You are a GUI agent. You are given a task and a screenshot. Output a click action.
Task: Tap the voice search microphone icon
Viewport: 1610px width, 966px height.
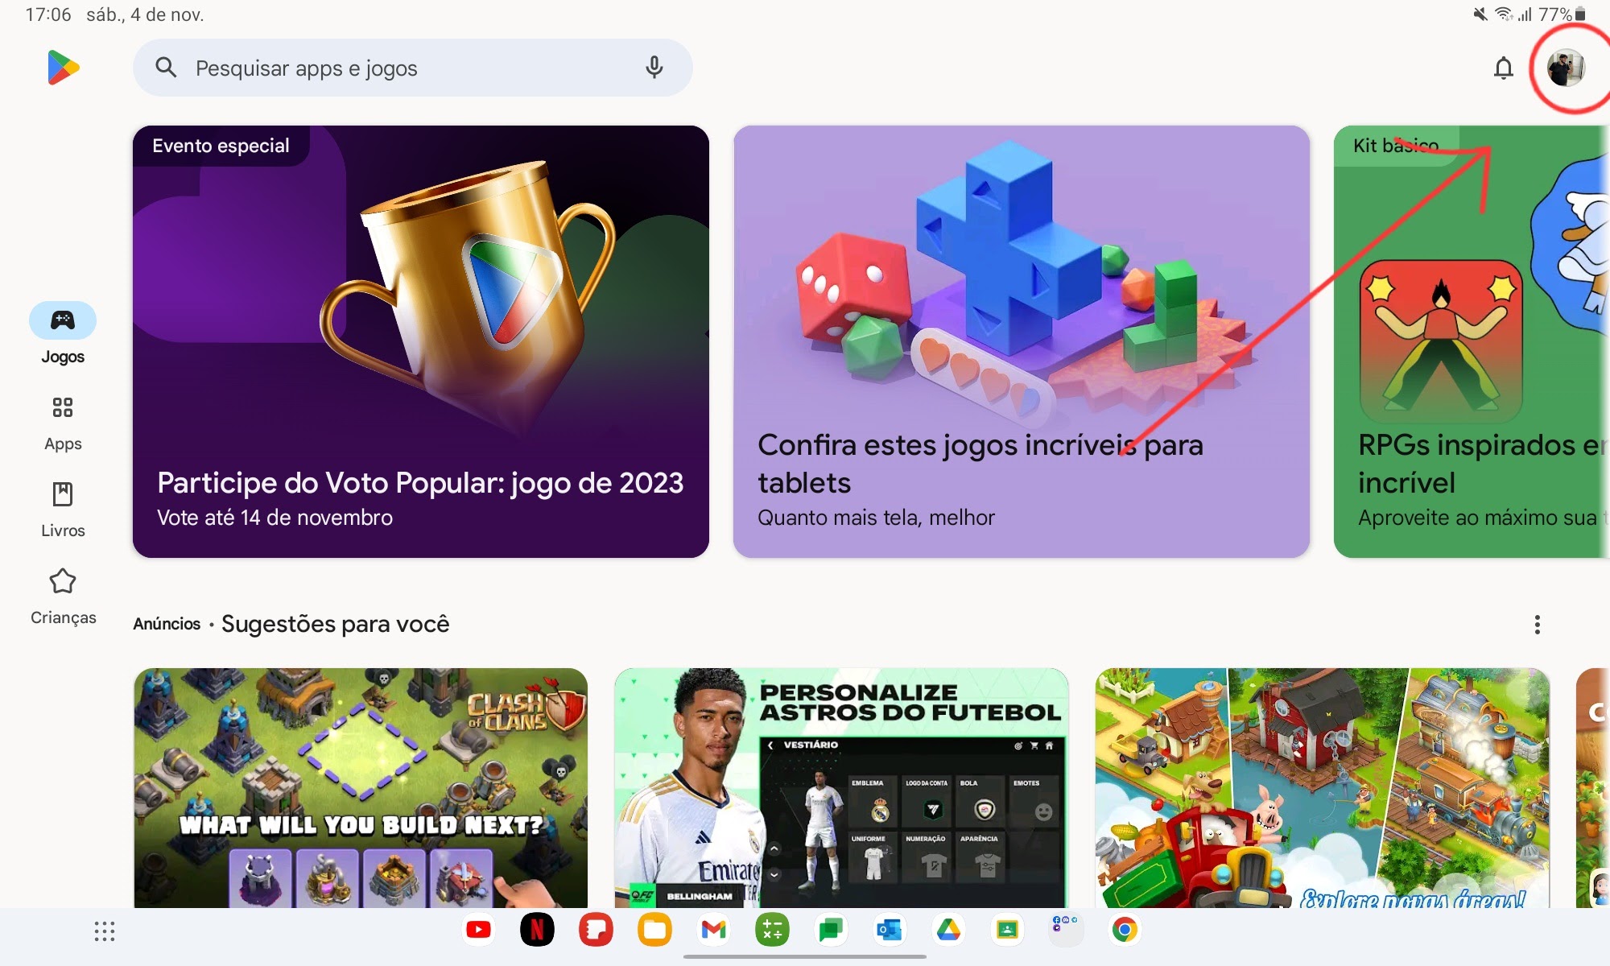654,67
